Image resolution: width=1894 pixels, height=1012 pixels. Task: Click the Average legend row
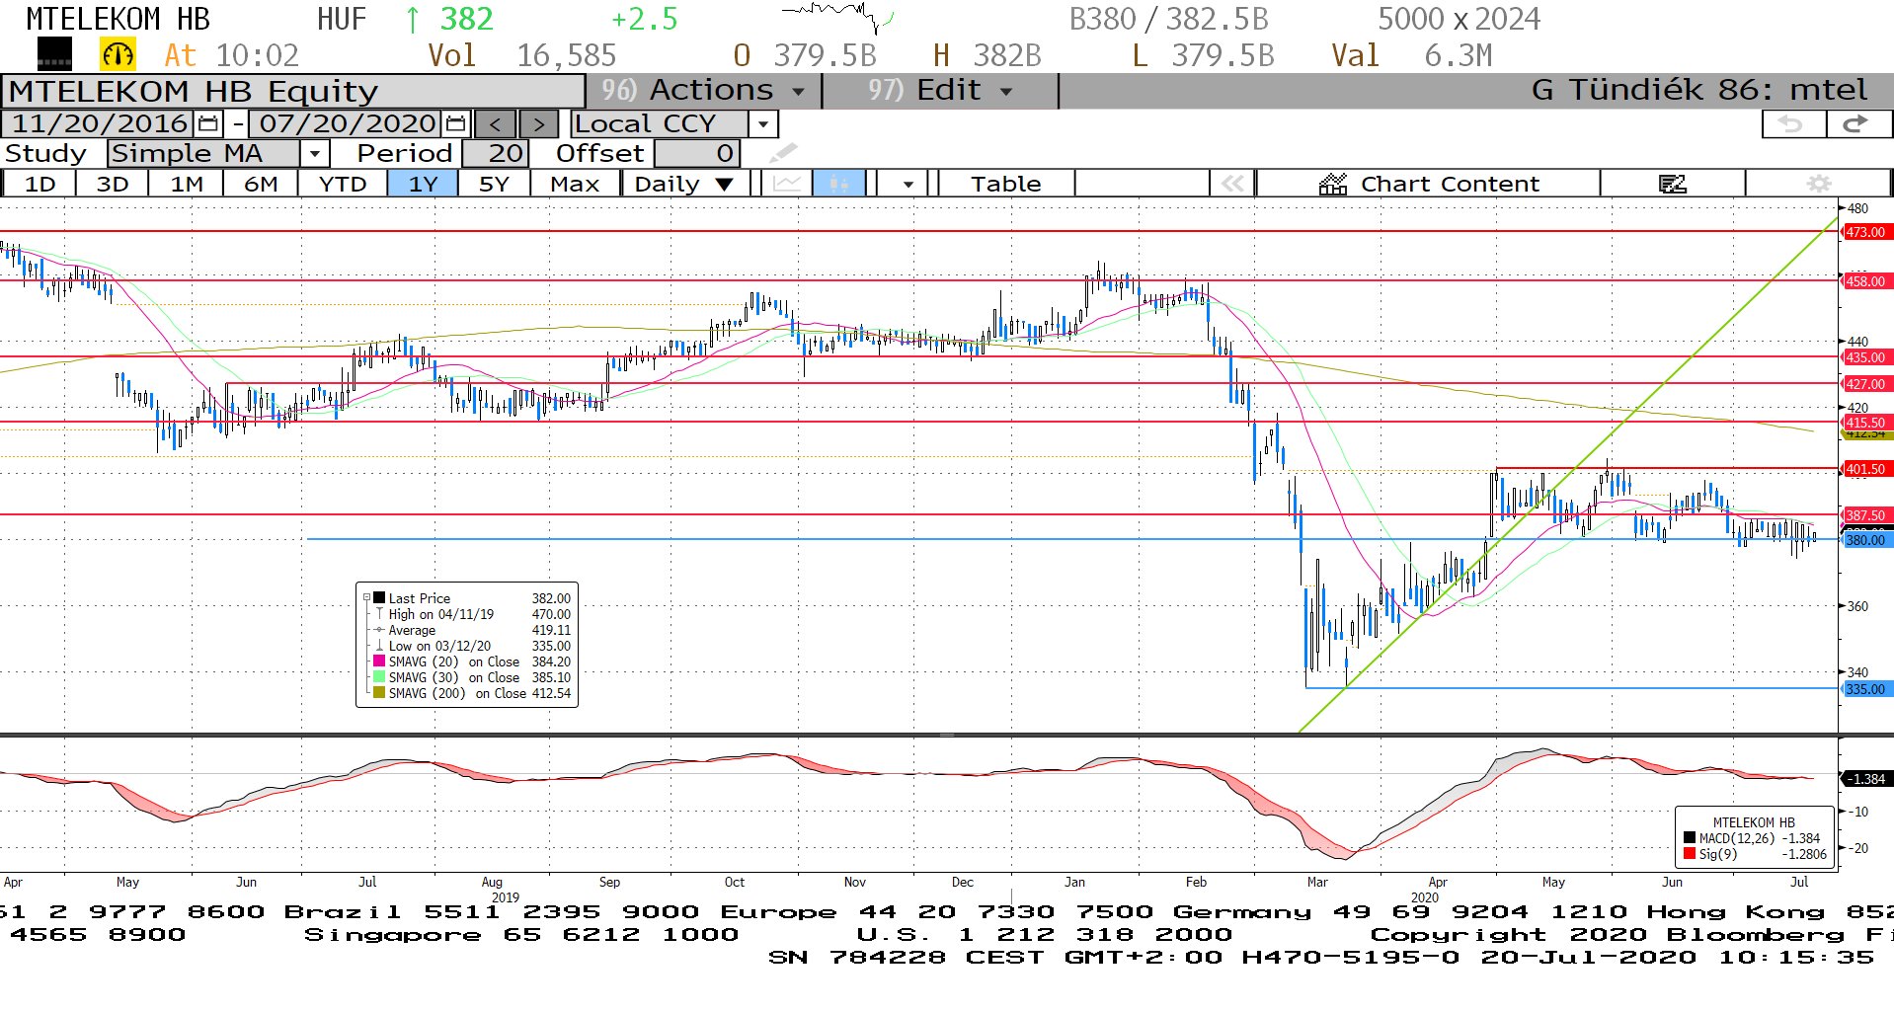click(467, 630)
